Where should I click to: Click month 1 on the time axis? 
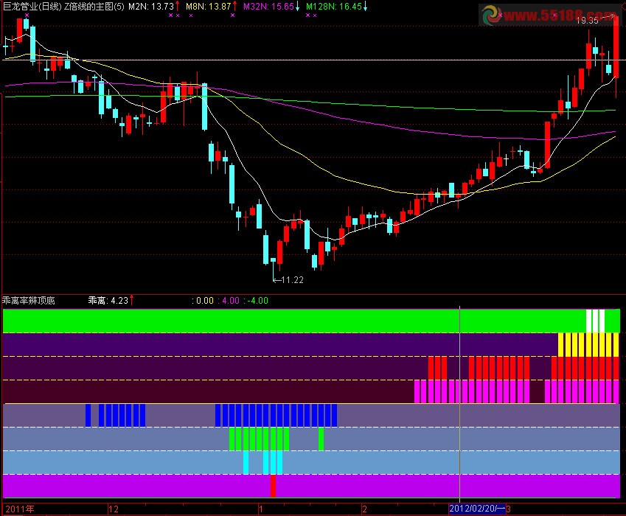[261, 509]
